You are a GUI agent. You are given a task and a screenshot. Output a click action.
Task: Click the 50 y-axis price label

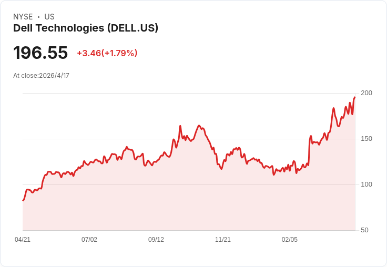pyautogui.click(x=364, y=230)
